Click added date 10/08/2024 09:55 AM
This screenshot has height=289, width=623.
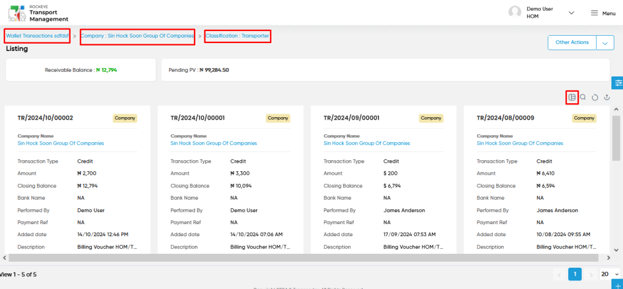(x=563, y=235)
